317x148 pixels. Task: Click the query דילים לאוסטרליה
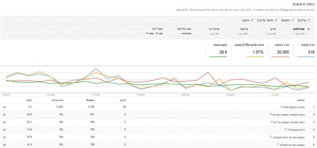click(x=296, y=130)
